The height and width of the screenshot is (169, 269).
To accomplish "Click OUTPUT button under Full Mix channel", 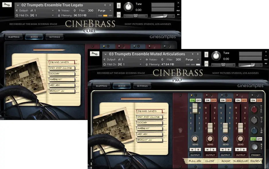I will (x=195, y=155).
